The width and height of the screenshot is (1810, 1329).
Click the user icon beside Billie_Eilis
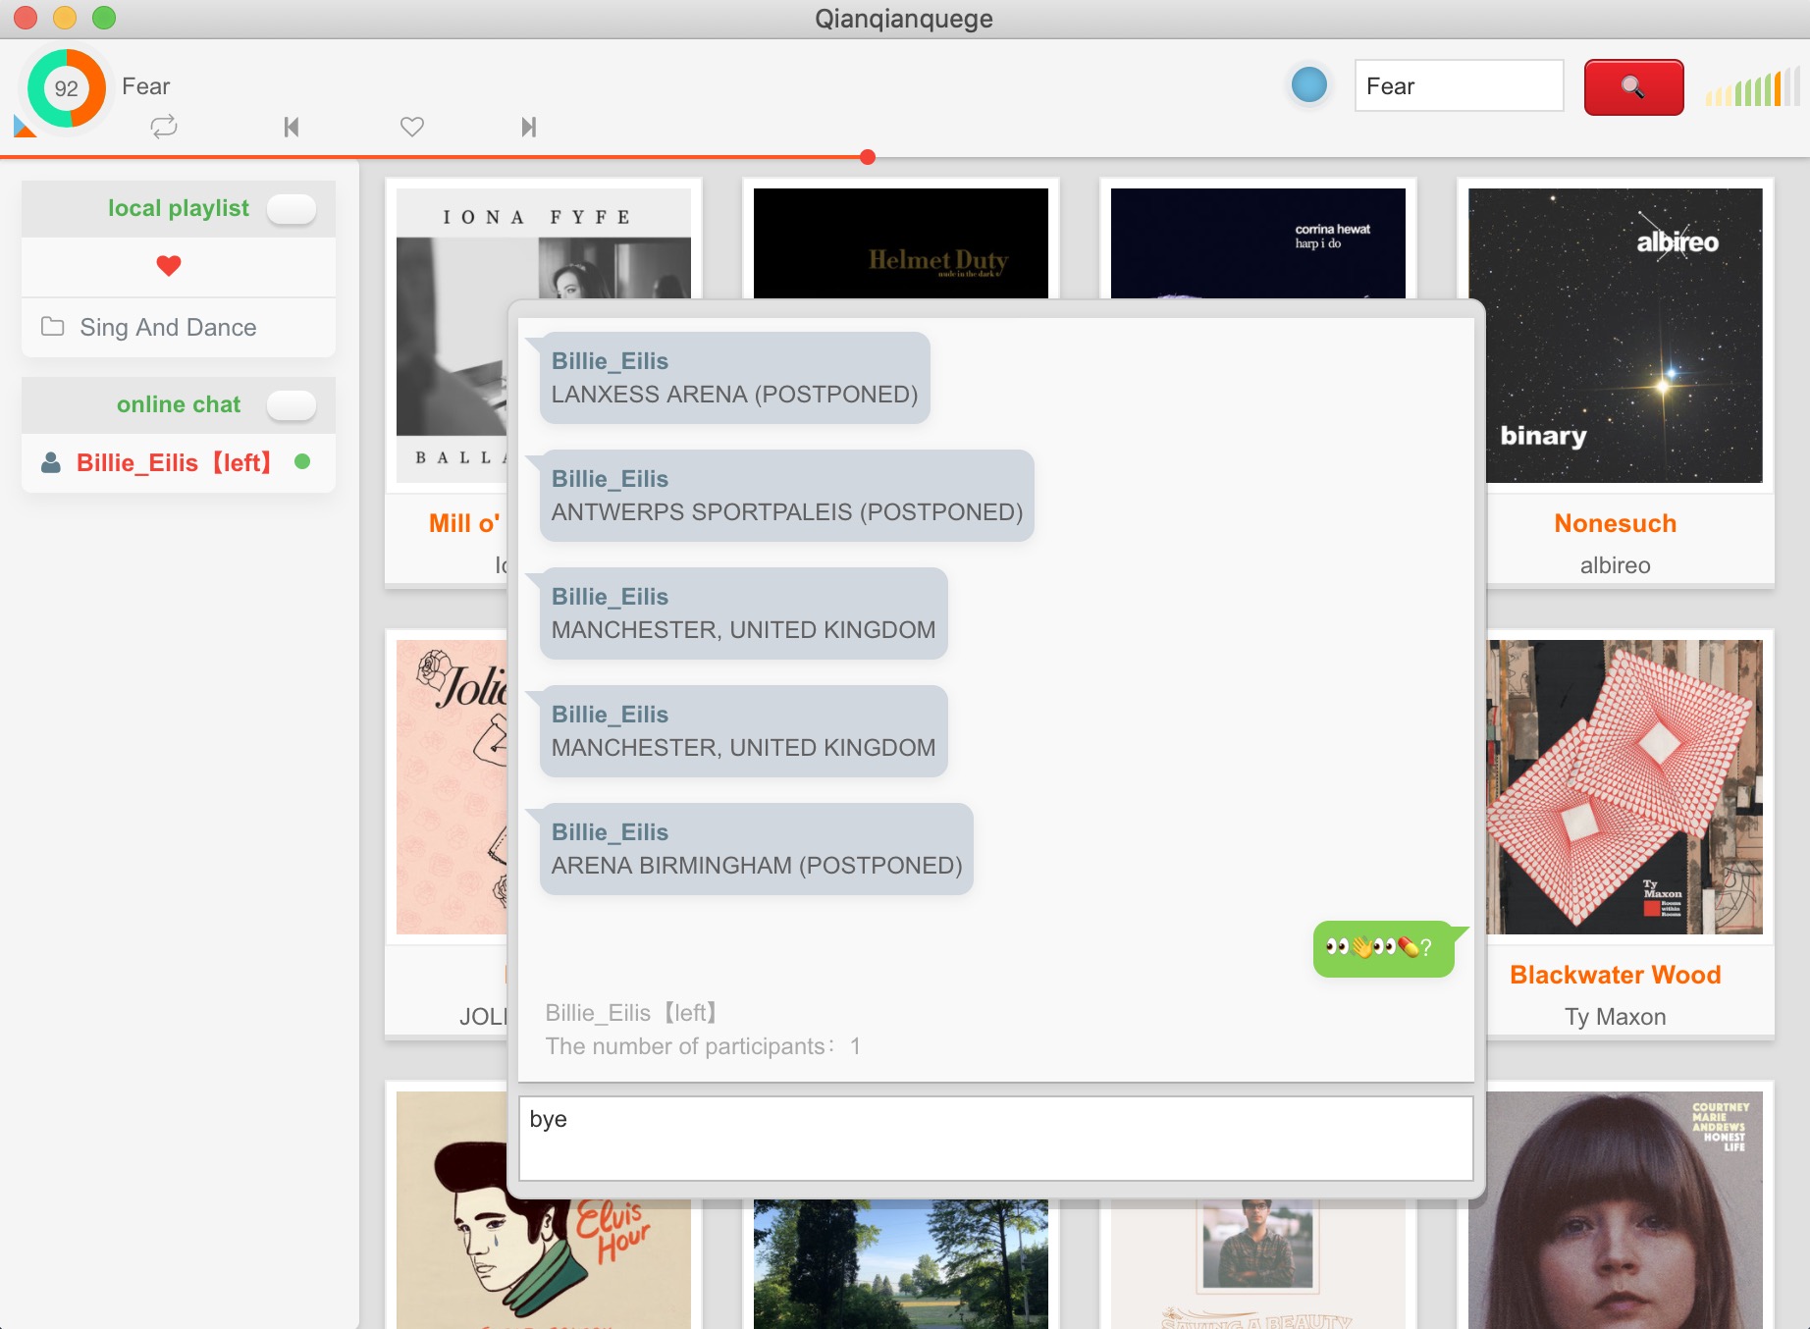click(x=51, y=462)
